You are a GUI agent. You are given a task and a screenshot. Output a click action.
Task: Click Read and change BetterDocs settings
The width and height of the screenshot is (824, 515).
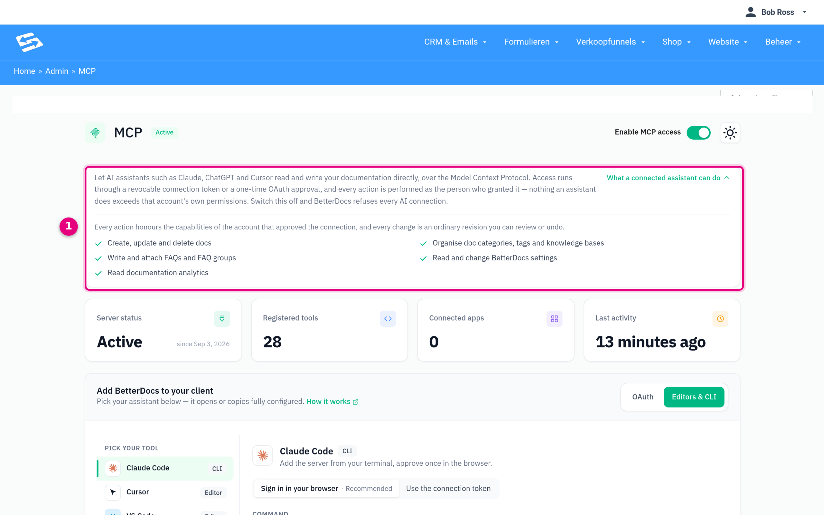pyautogui.click(x=494, y=258)
